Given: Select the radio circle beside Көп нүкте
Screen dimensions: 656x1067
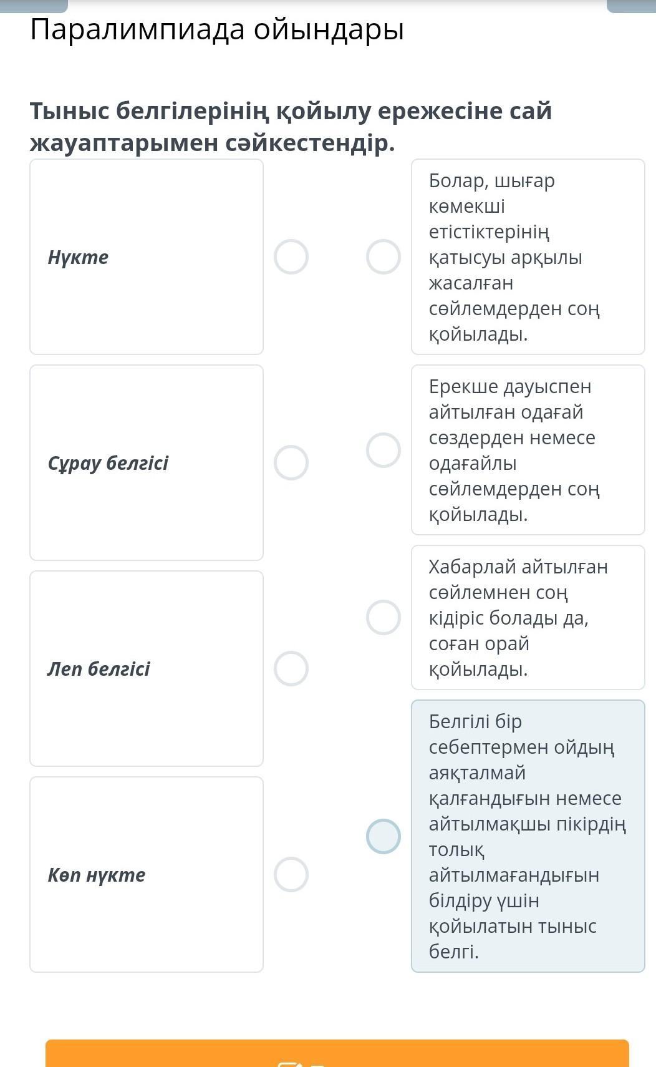Looking at the screenshot, I should tap(291, 874).
